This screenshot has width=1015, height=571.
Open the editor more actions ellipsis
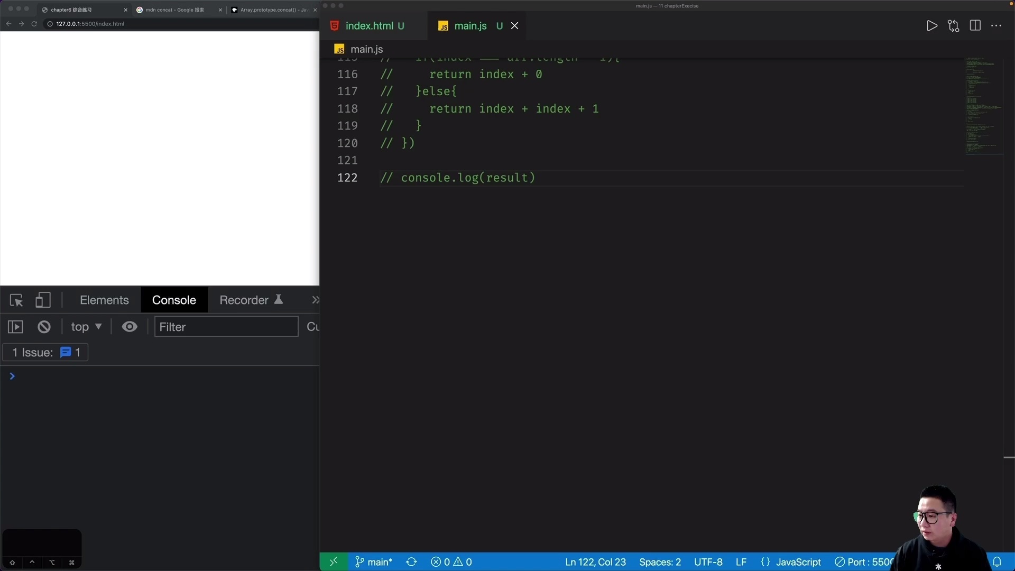point(997,25)
